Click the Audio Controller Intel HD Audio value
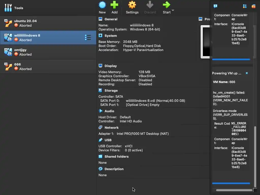This screenshot has width=260, height=195. [x=131, y=121]
